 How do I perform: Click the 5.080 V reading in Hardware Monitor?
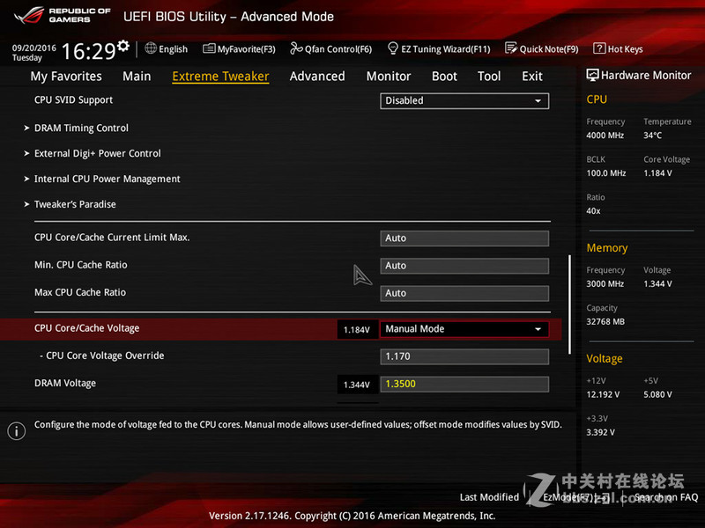pyautogui.click(x=657, y=394)
